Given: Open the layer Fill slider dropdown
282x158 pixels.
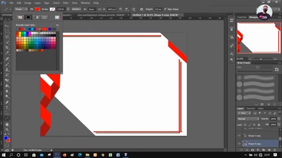Looking at the screenshot, I should (x=279, y=125).
